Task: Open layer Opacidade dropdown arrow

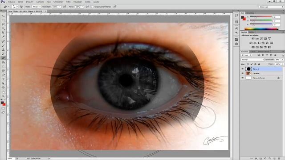Action: click(x=282, y=60)
